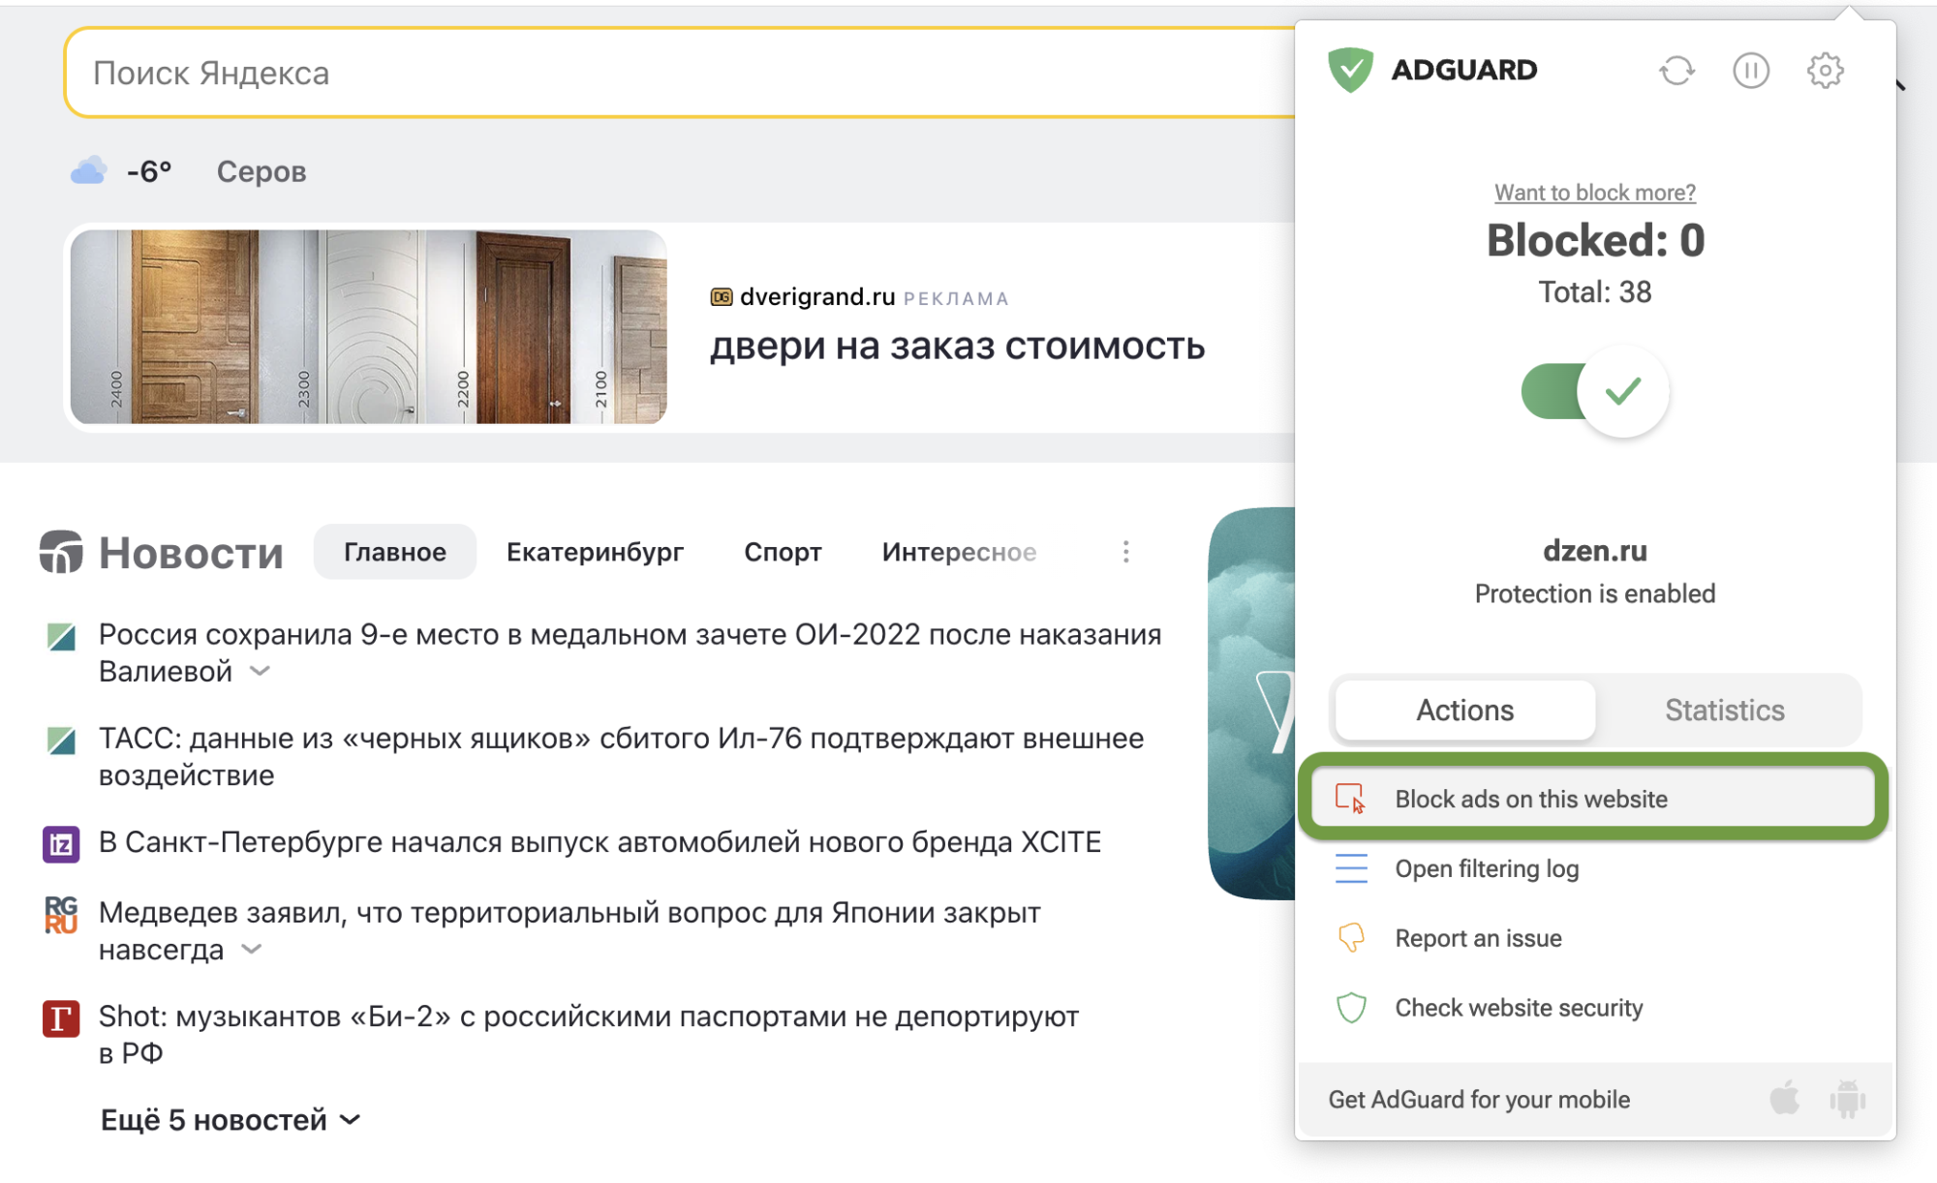Select the Спорт news category

tap(783, 551)
